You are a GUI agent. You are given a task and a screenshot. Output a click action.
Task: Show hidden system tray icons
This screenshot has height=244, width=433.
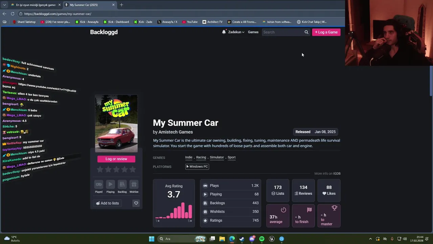(370, 239)
